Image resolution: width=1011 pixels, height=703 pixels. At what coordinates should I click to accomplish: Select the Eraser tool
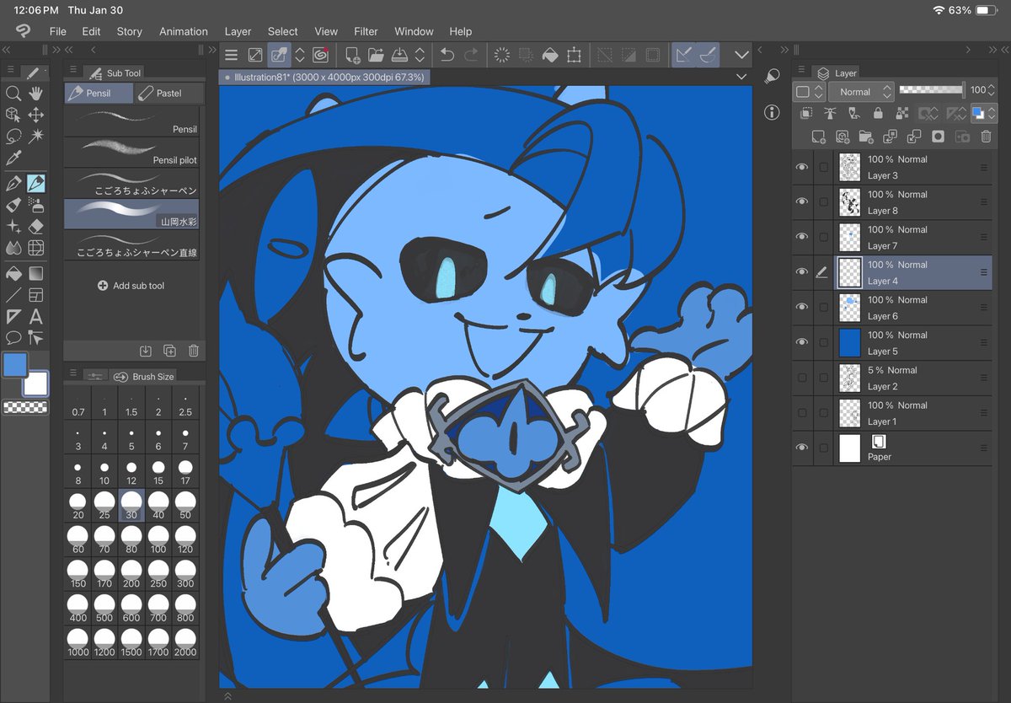click(36, 227)
